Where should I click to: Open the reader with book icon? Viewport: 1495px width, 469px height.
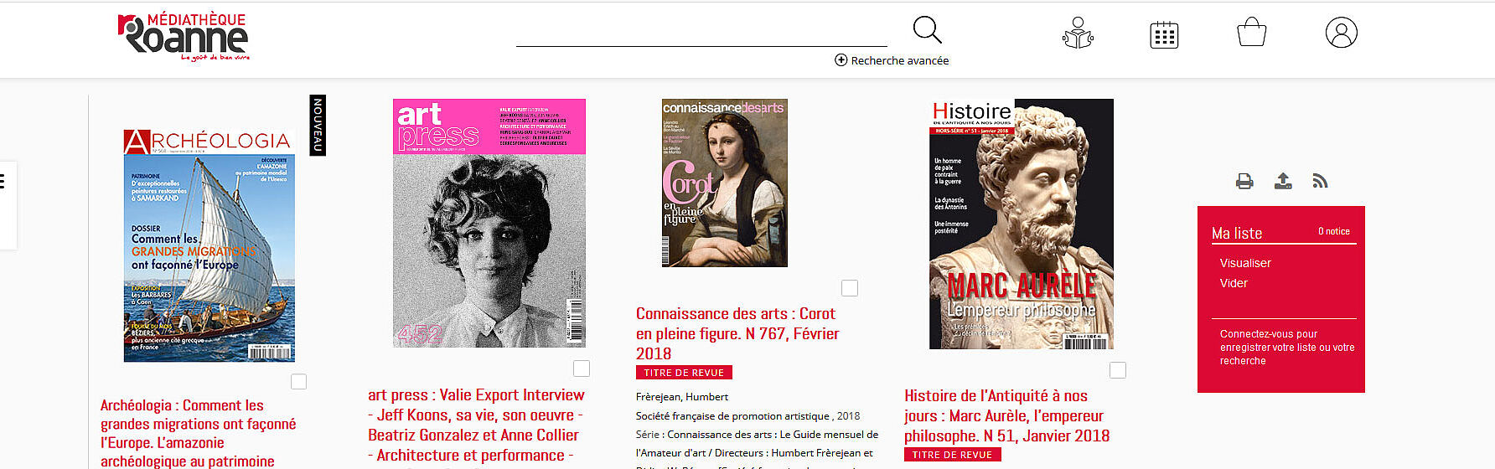click(1078, 33)
